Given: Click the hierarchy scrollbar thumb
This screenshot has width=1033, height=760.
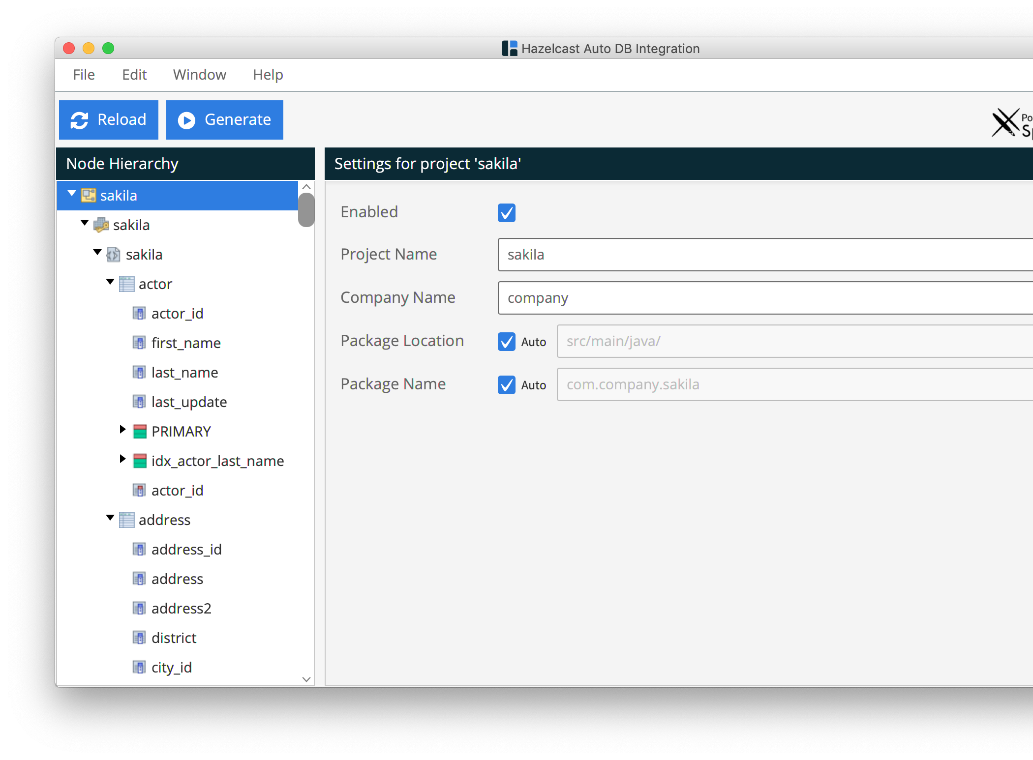Looking at the screenshot, I should pos(306,210).
